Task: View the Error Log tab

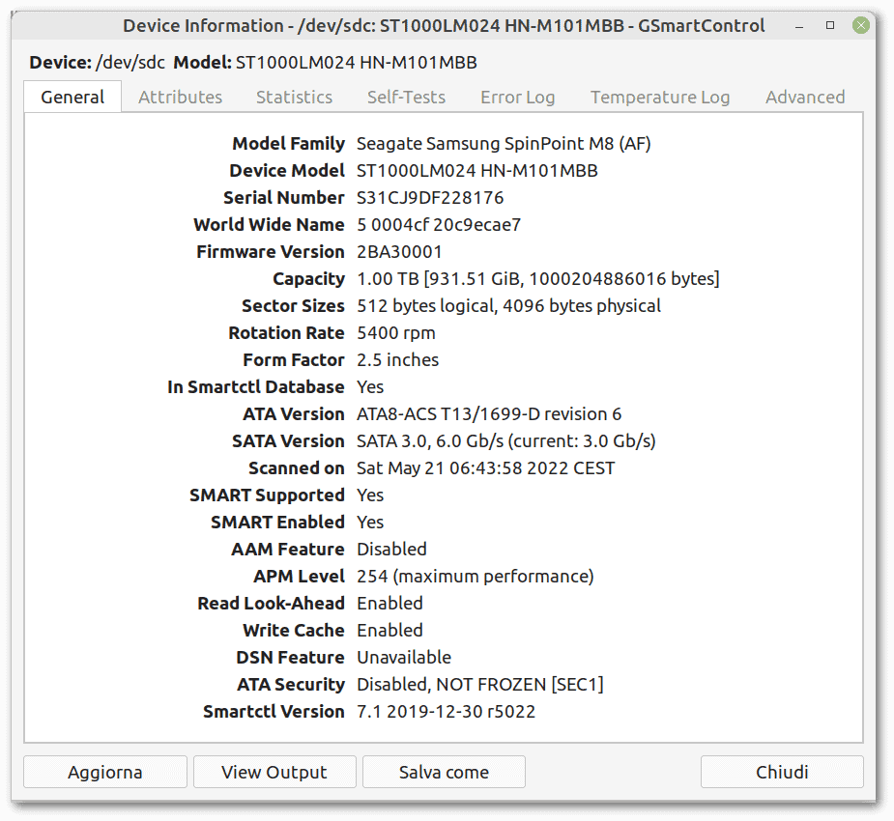Action: 517,97
